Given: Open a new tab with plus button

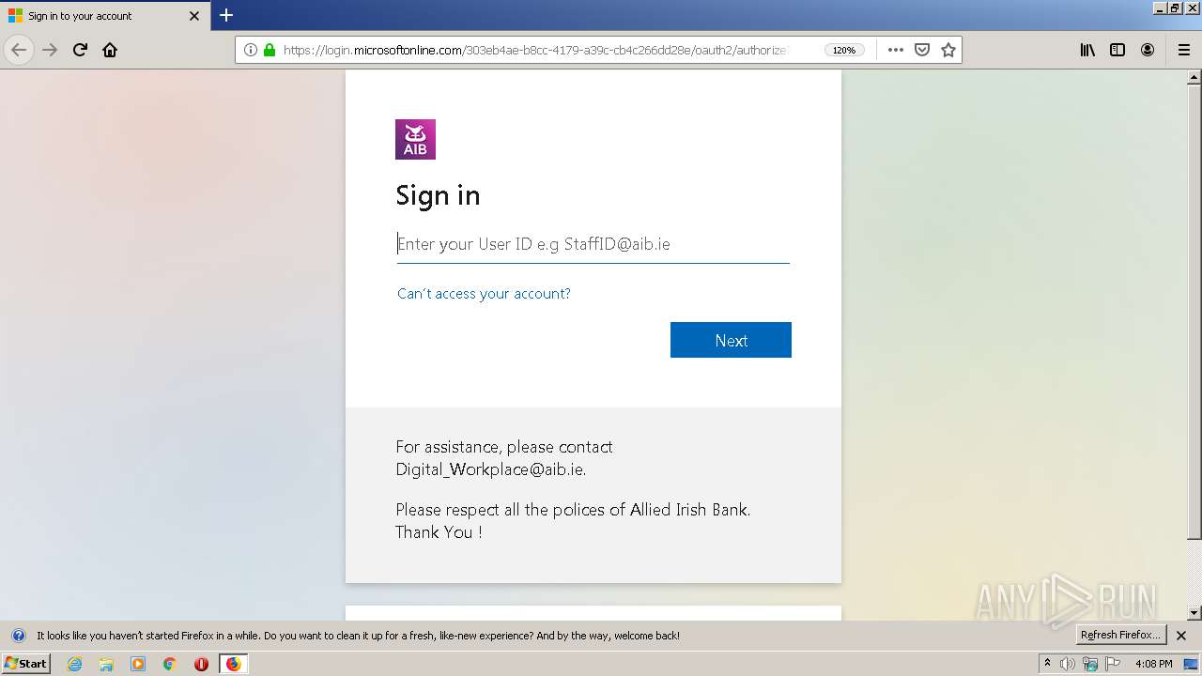Looking at the screenshot, I should coord(226,15).
